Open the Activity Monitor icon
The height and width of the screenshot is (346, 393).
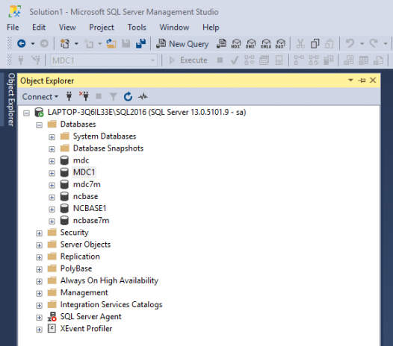tap(143, 97)
